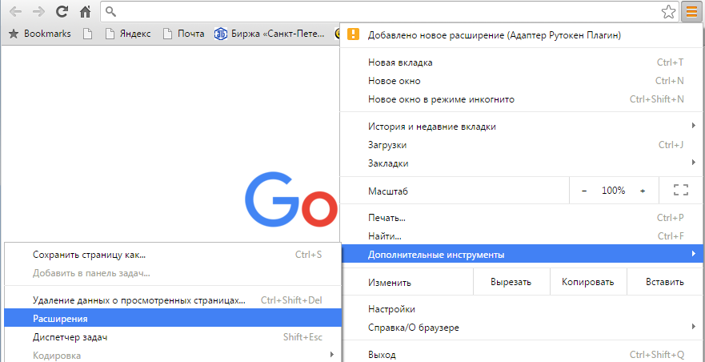This screenshot has height=362, width=705.
Task: Click the browser Back arrow
Action: tap(15, 12)
